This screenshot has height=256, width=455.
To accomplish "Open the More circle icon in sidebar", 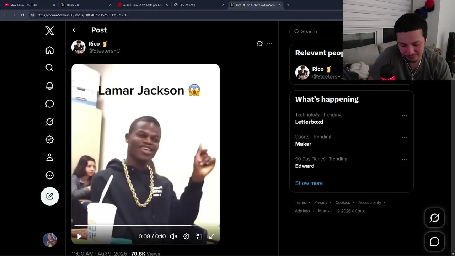I will tap(50, 175).
